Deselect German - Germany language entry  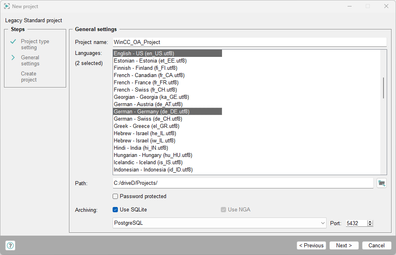click(151, 112)
